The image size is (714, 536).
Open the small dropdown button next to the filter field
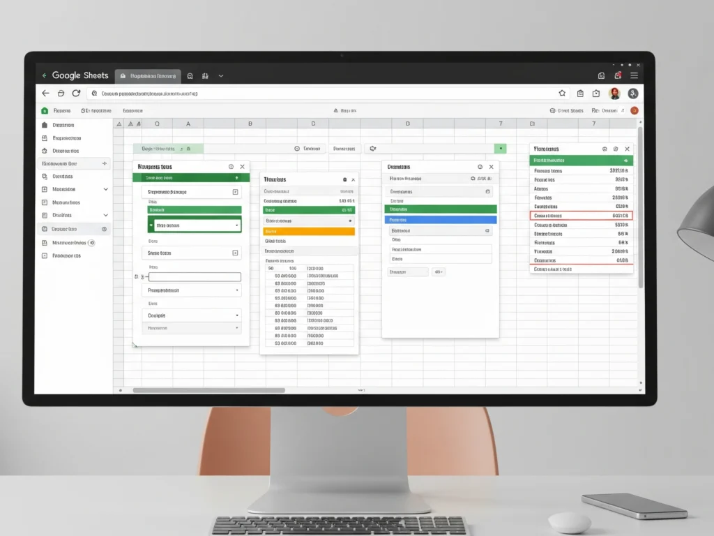(438, 271)
